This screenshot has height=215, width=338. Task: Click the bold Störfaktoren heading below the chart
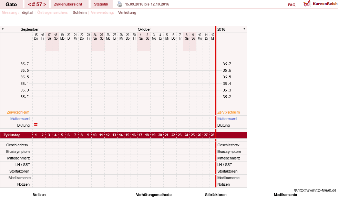coord(216,195)
